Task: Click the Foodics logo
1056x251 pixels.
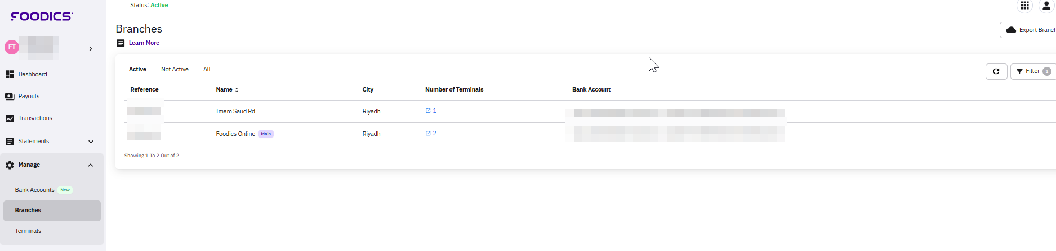Action: pyautogui.click(x=42, y=16)
